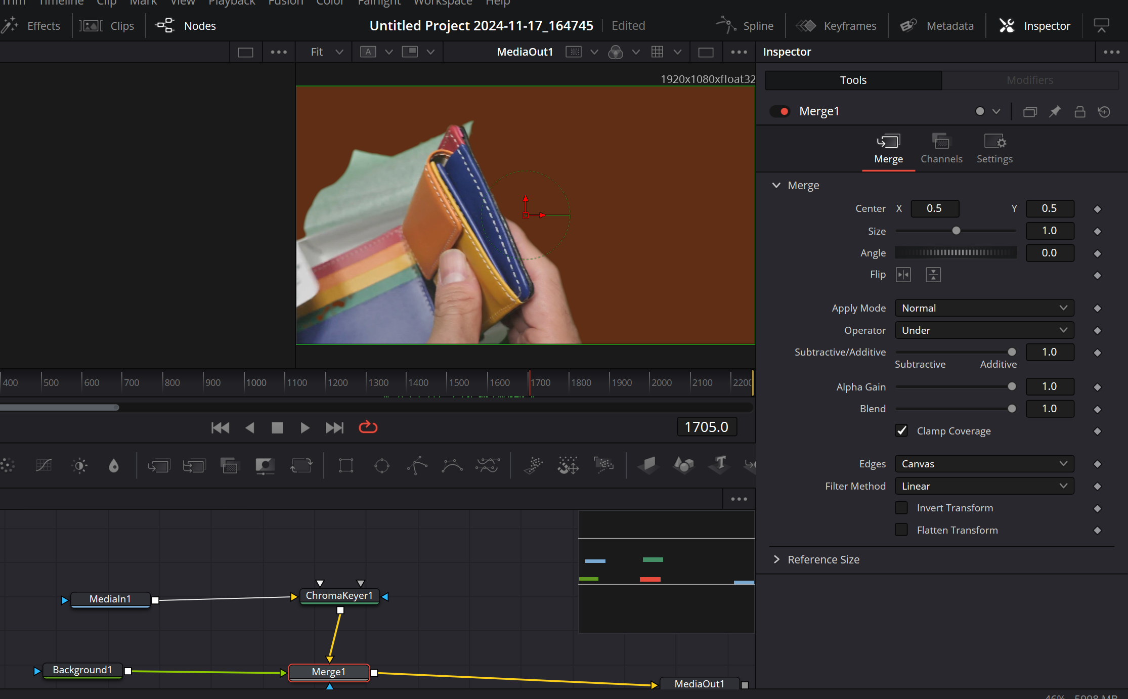The image size is (1128, 699).
Task: Pin the Merge1 tool in Inspector
Action: point(1055,111)
